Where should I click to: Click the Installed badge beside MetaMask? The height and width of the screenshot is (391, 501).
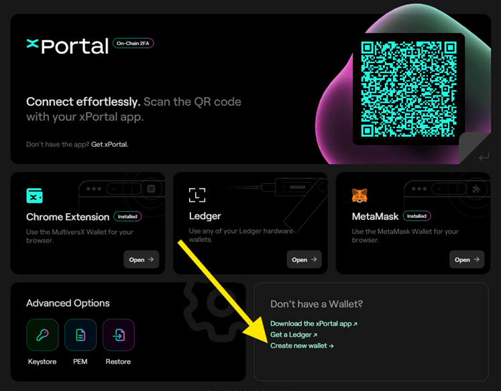416,216
